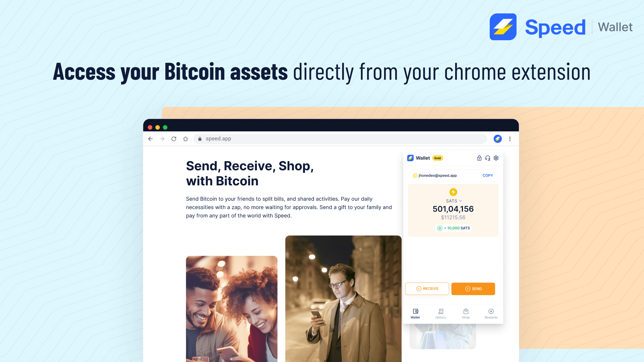
Task: Toggle the +10,000 SATS reward indicator
Action: tap(453, 228)
